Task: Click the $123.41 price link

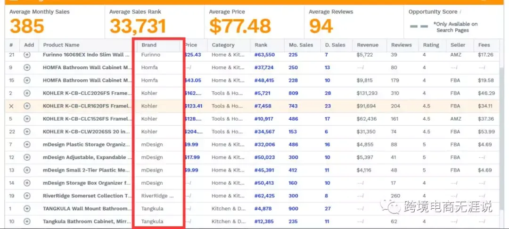Action: 194,106
